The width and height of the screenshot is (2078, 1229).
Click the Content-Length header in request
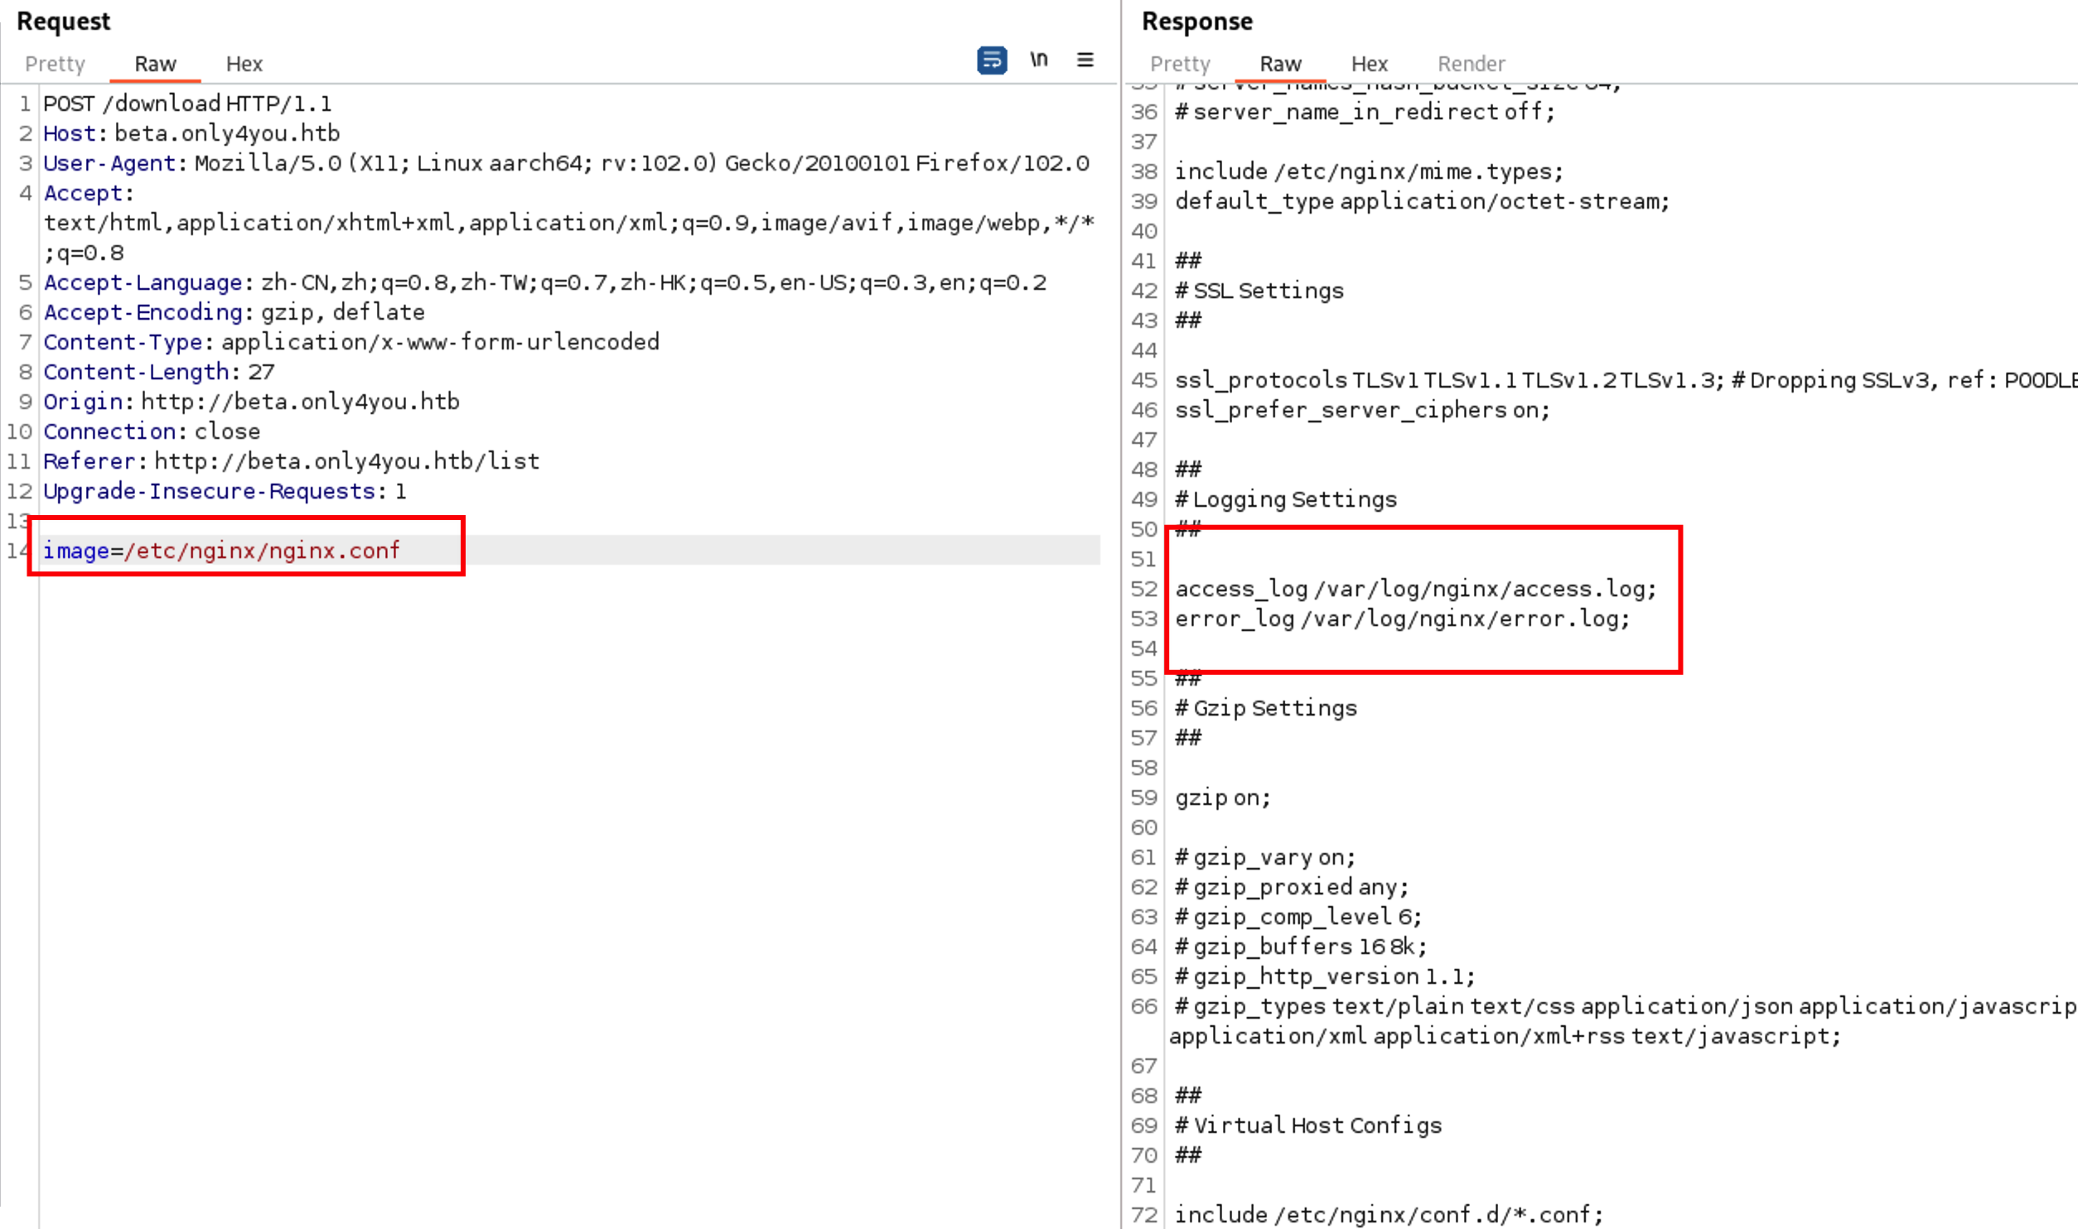pyautogui.click(x=158, y=372)
